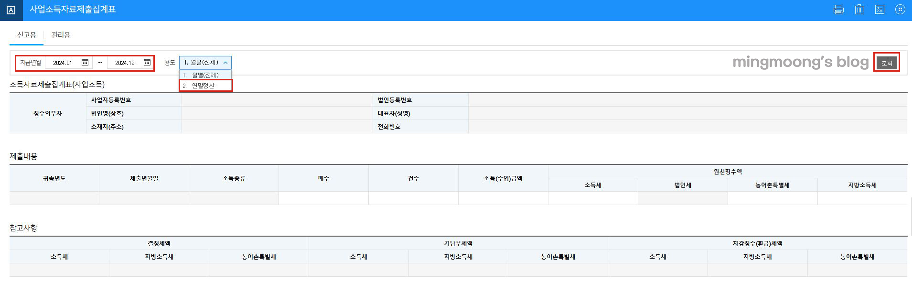Click the empty 건수 data cell

pyautogui.click(x=413, y=198)
